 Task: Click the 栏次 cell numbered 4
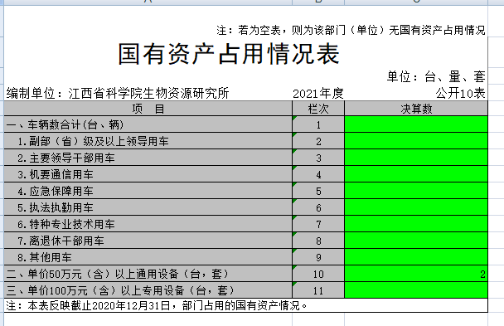[x=318, y=174]
